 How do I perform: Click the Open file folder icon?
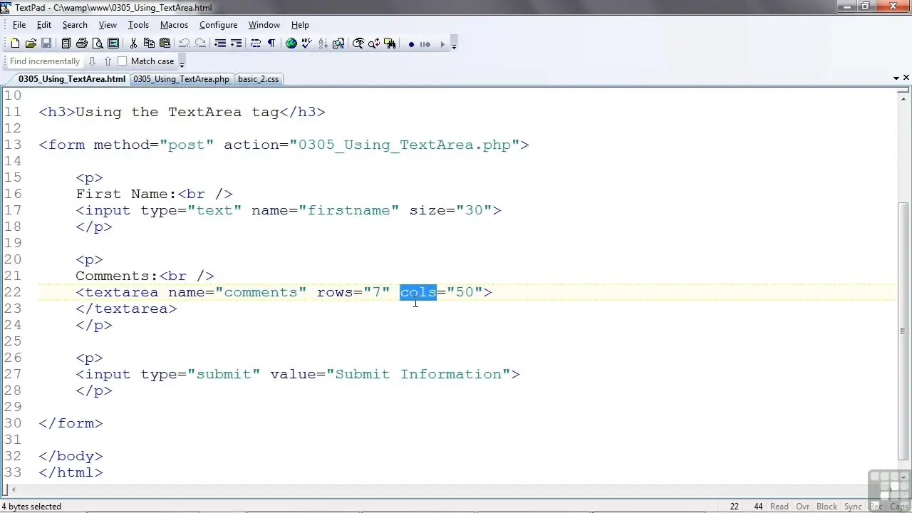pos(31,43)
